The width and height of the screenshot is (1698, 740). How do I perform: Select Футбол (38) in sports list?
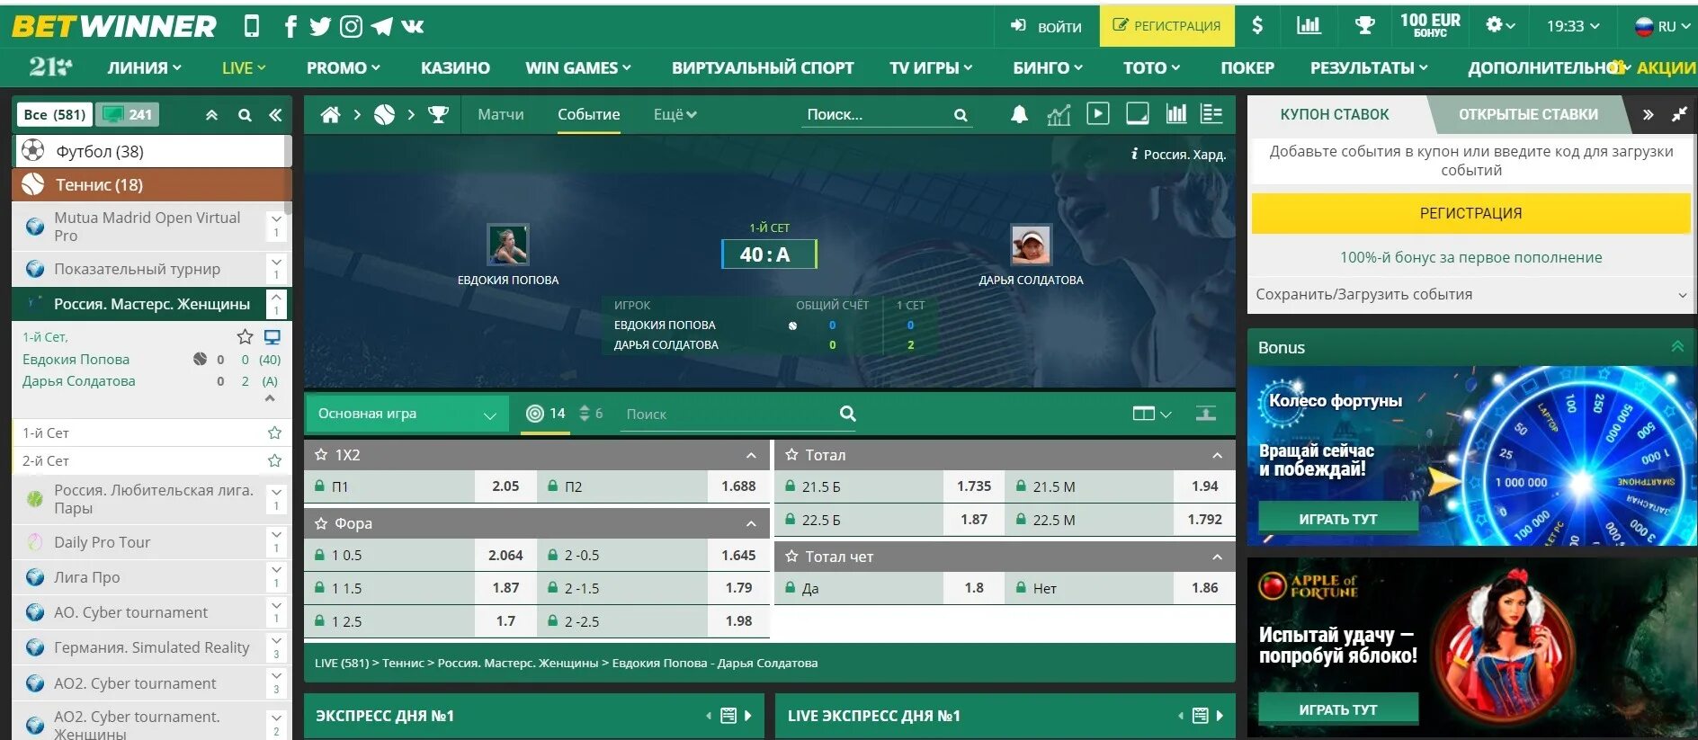(150, 151)
